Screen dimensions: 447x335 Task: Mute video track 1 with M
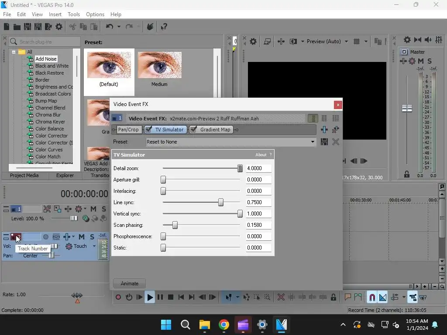pyautogui.click(x=93, y=209)
